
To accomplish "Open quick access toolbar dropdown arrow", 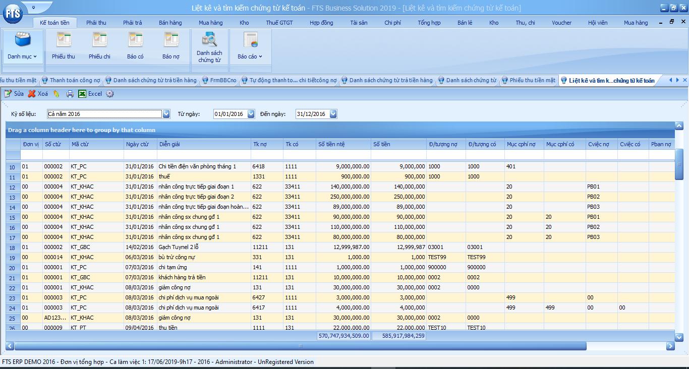I will click(x=34, y=8).
